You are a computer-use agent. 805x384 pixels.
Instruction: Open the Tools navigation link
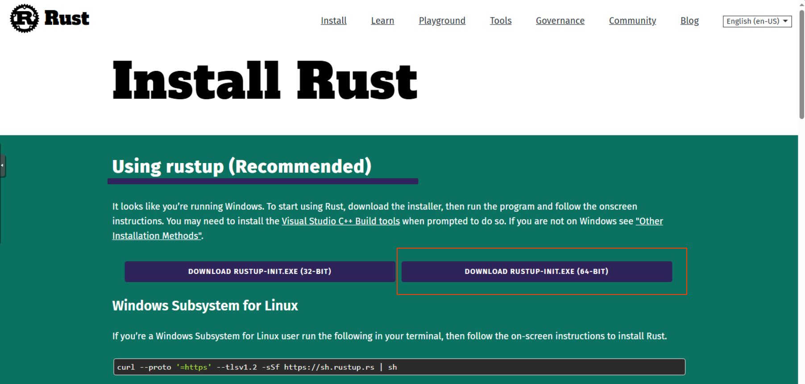pyautogui.click(x=501, y=20)
